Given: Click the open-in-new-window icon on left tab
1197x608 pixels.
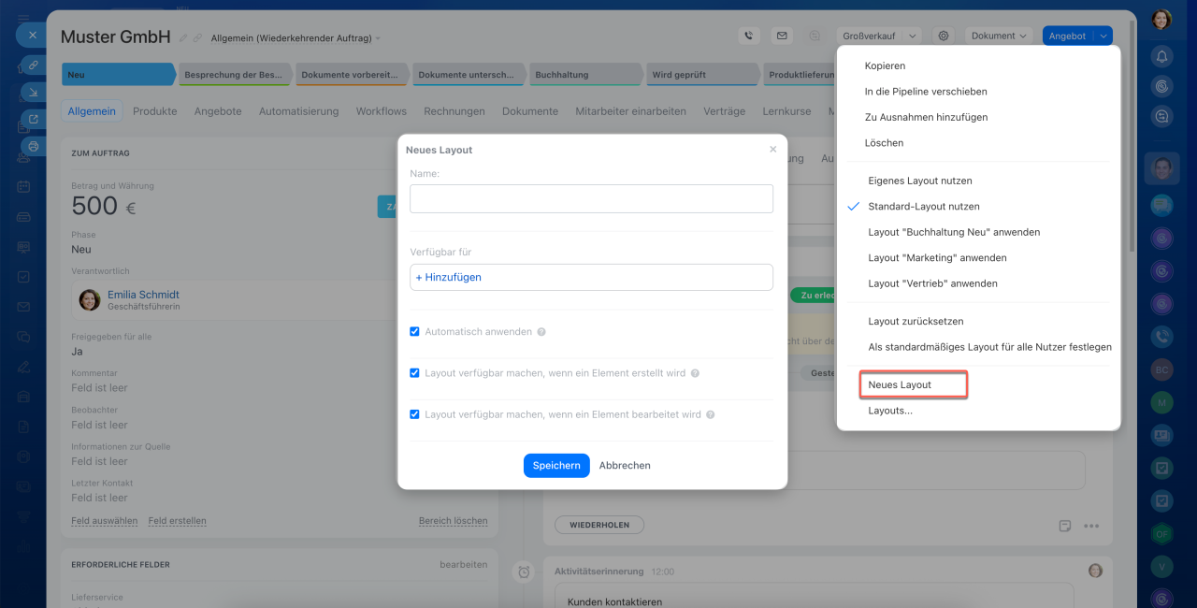Looking at the screenshot, I should 34,120.
